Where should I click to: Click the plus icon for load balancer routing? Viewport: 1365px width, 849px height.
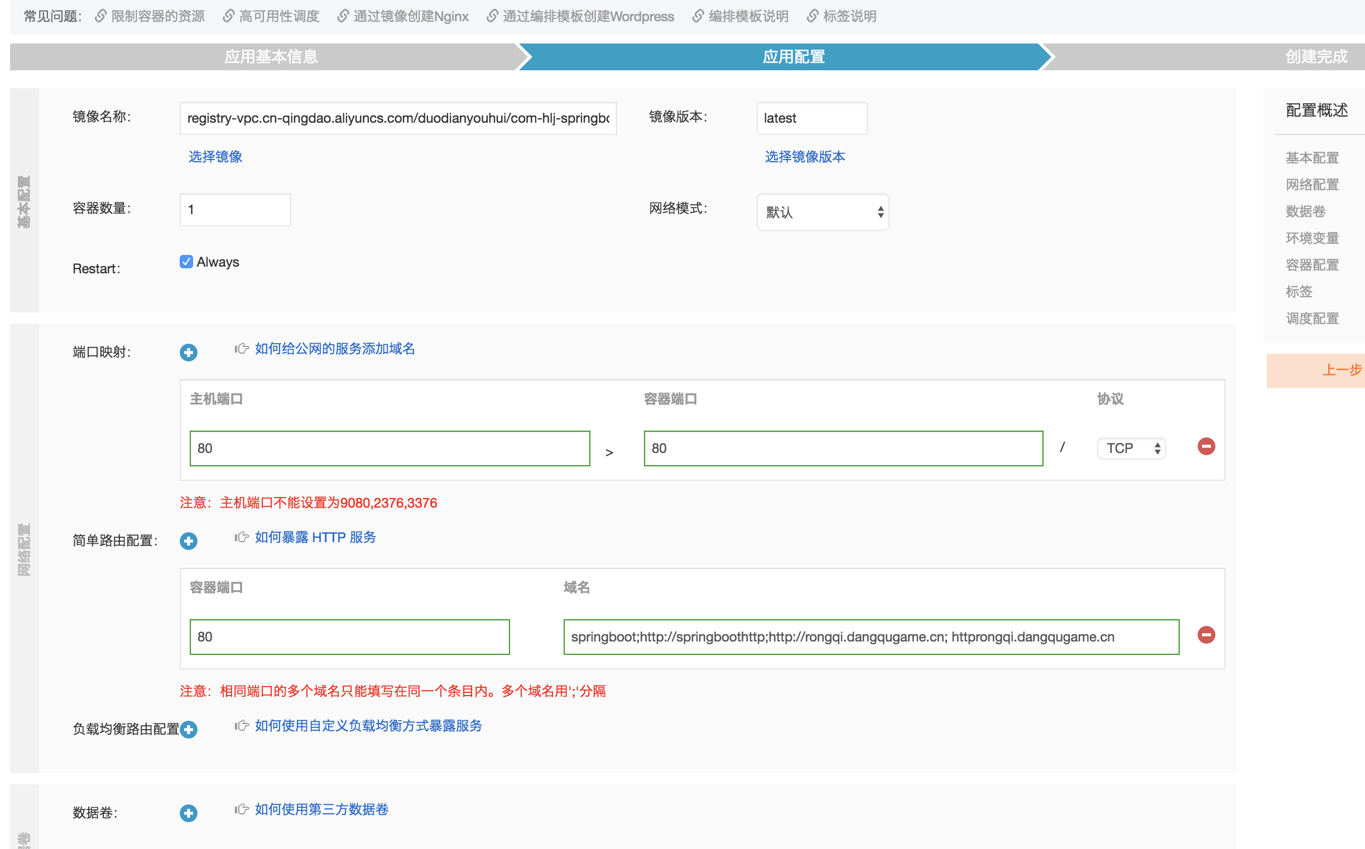tap(188, 730)
